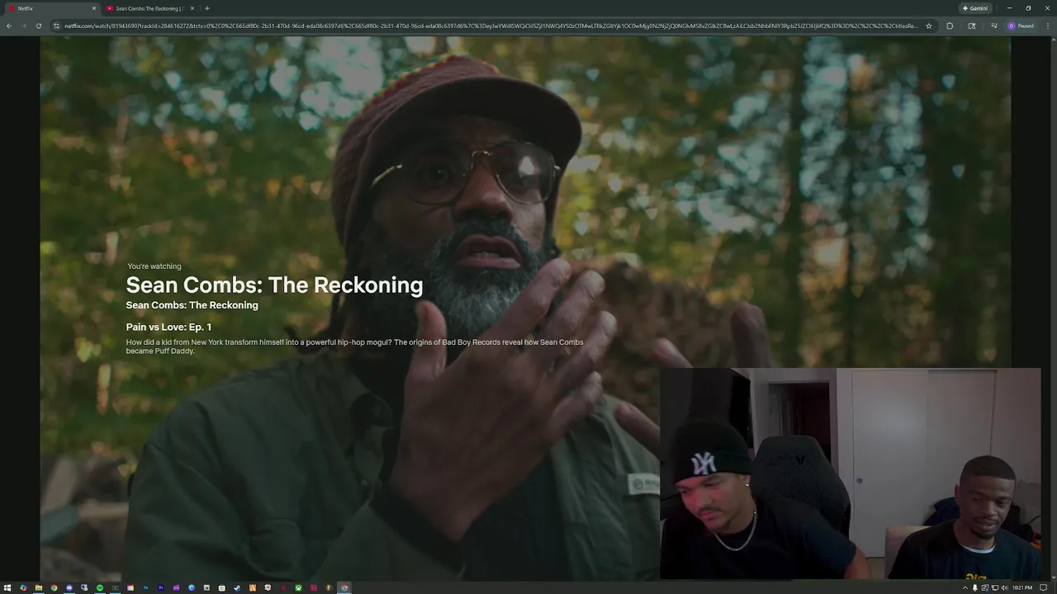Image resolution: width=1057 pixels, height=594 pixels.
Task: Open Premiere Pro from the taskbar
Action: 161,587
